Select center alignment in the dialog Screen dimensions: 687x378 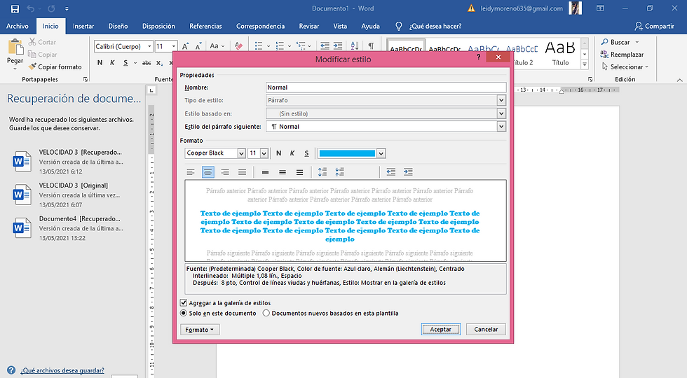click(208, 172)
